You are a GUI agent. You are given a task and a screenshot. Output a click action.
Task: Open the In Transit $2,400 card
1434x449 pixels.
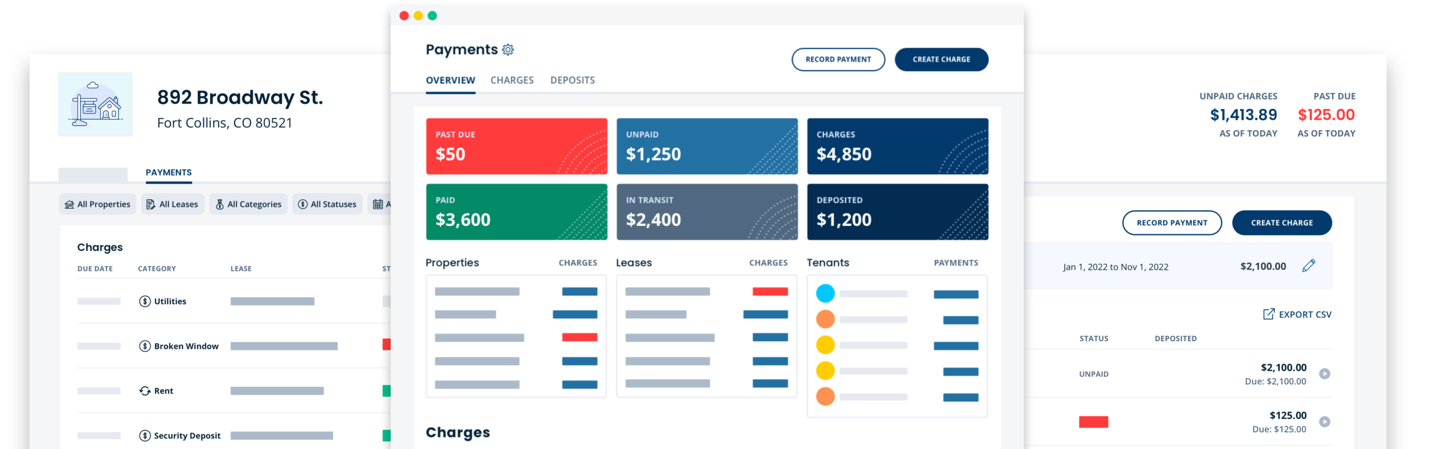click(707, 212)
